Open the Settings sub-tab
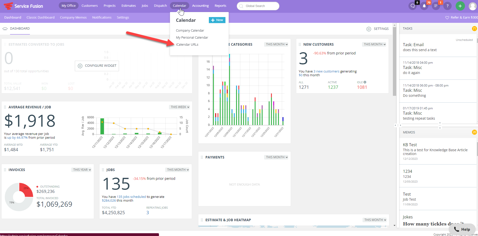The height and width of the screenshot is (236, 478). click(123, 17)
